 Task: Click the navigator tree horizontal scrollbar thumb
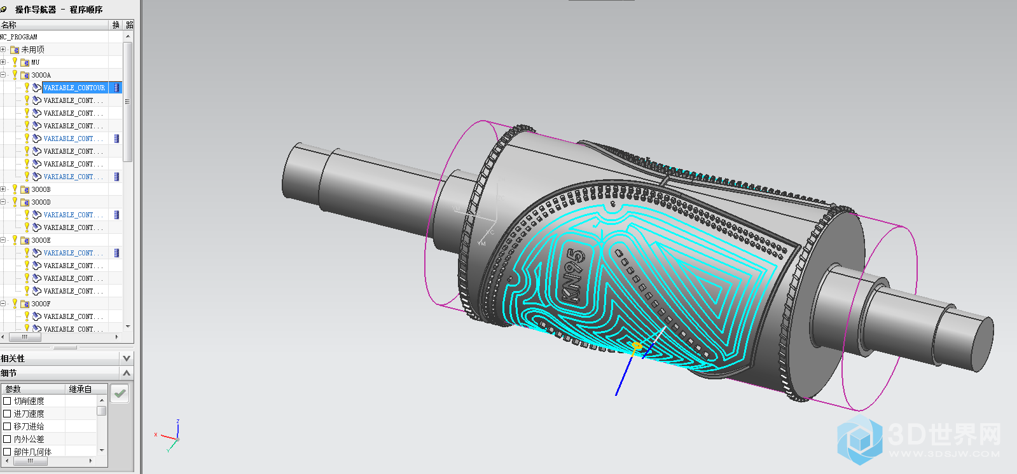pyautogui.click(x=25, y=337)
